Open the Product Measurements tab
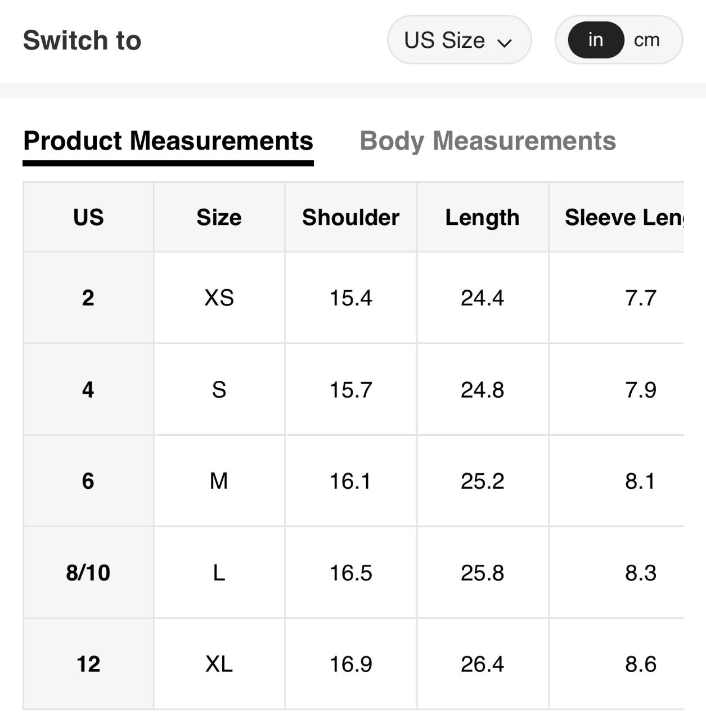This screenshot has height=720, width=706. [x=168, y=141]
